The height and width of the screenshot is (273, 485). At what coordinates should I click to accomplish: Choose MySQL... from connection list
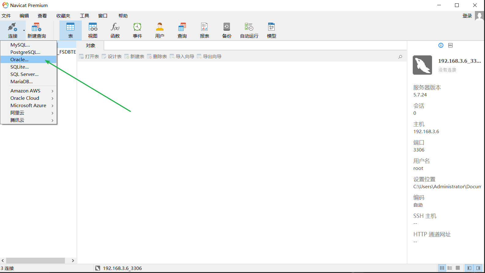point(28,45)
